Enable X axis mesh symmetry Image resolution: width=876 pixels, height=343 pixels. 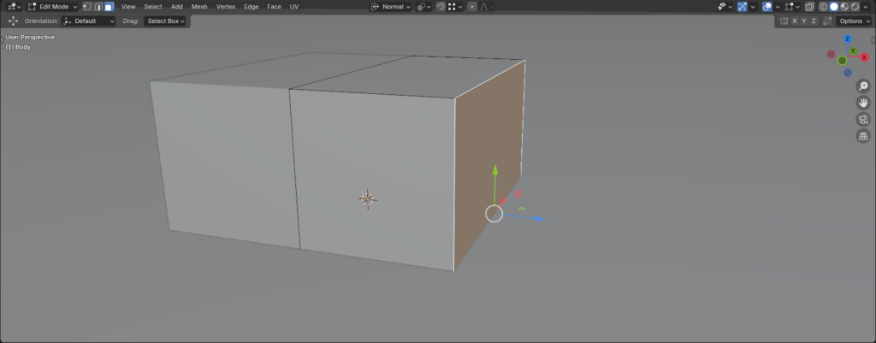794,21
